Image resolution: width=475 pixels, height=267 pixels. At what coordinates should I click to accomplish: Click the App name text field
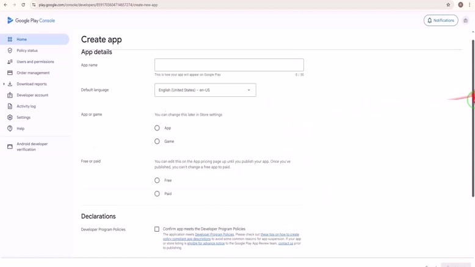coord(229,65)
